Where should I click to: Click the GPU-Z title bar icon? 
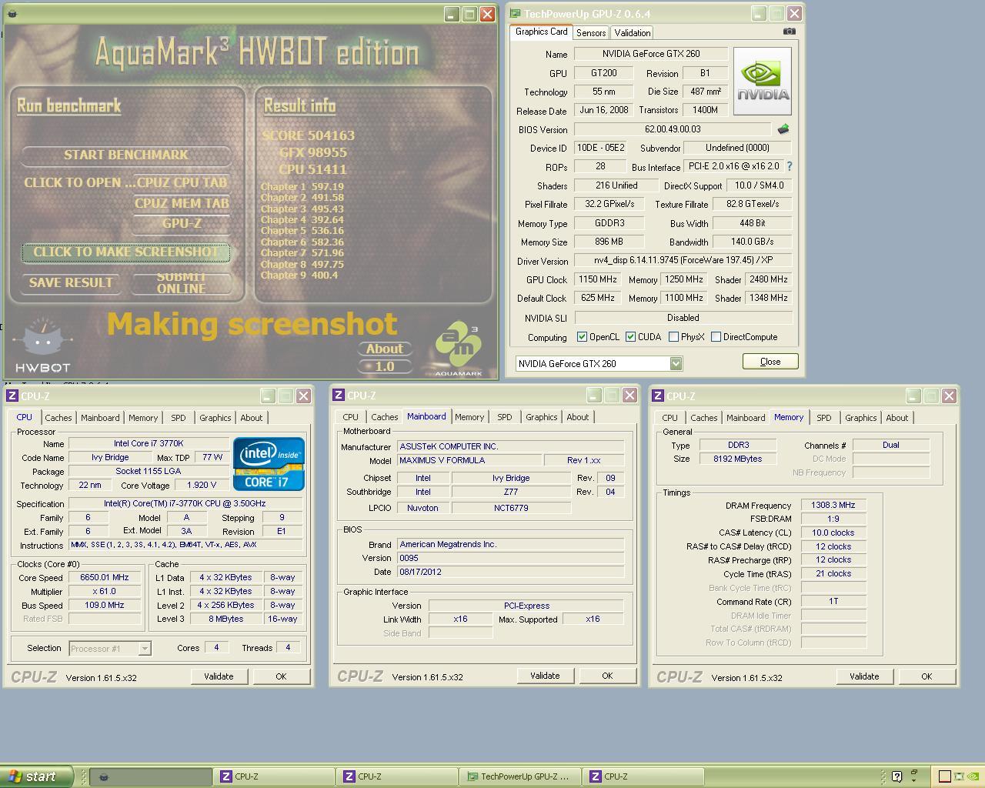coord(515,14)
